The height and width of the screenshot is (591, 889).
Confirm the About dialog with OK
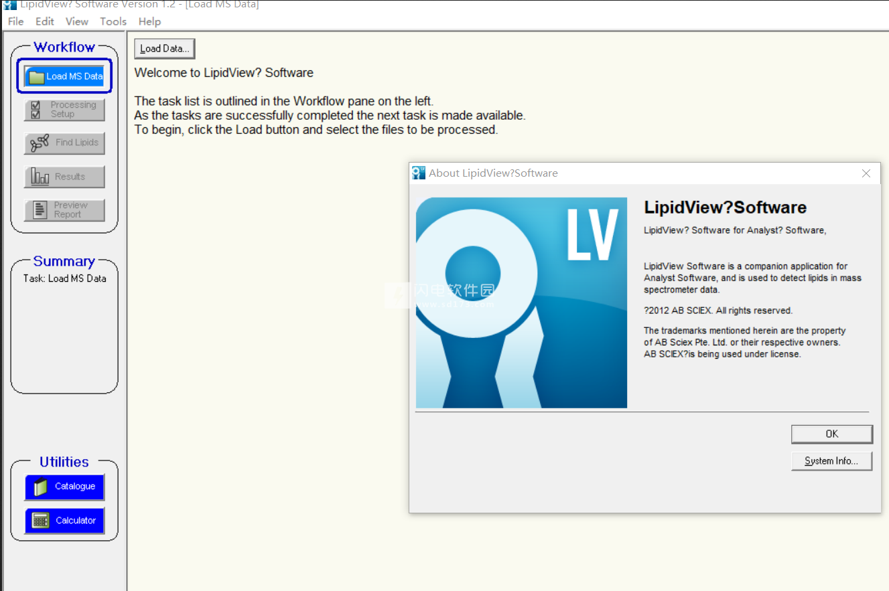tap(832, 434)
